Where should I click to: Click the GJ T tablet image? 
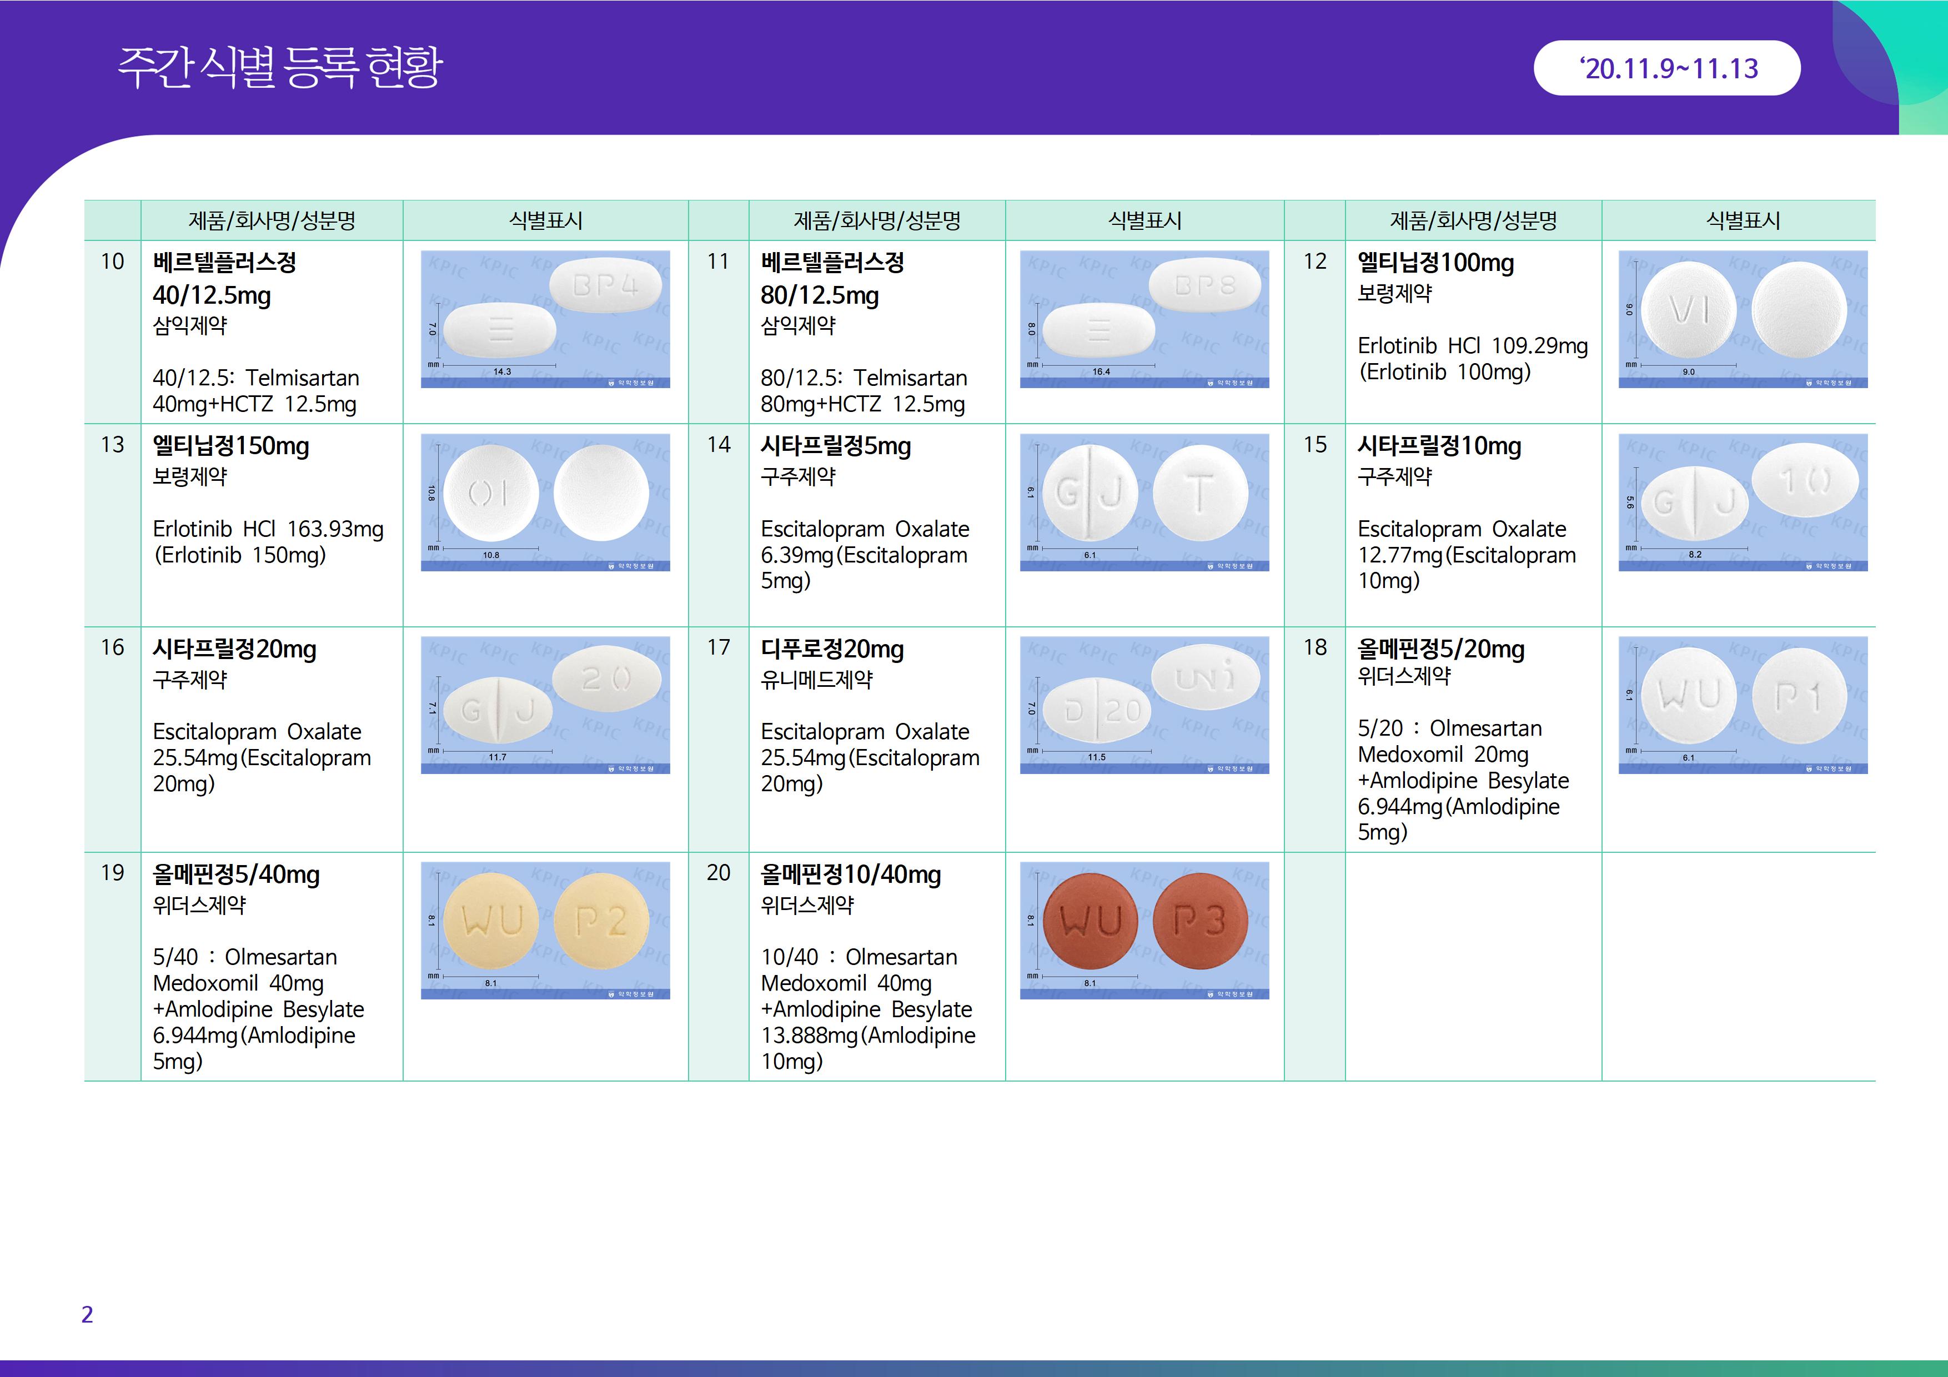[x=1144, y=502]
